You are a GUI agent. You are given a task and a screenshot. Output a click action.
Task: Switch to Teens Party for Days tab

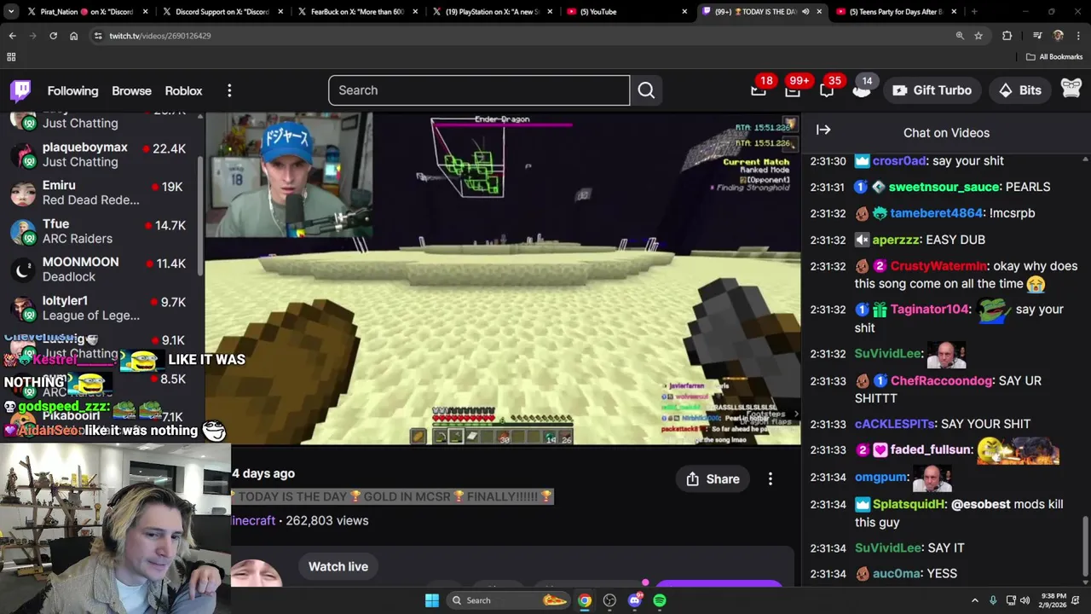point(895,12)
